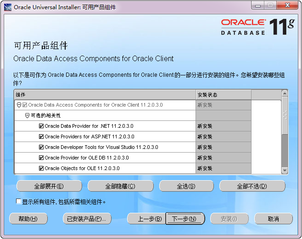Collapse the 可选的相关性 node
This screenshot has height=239, width=302.
pyautogui.click(x=28, y=116)
